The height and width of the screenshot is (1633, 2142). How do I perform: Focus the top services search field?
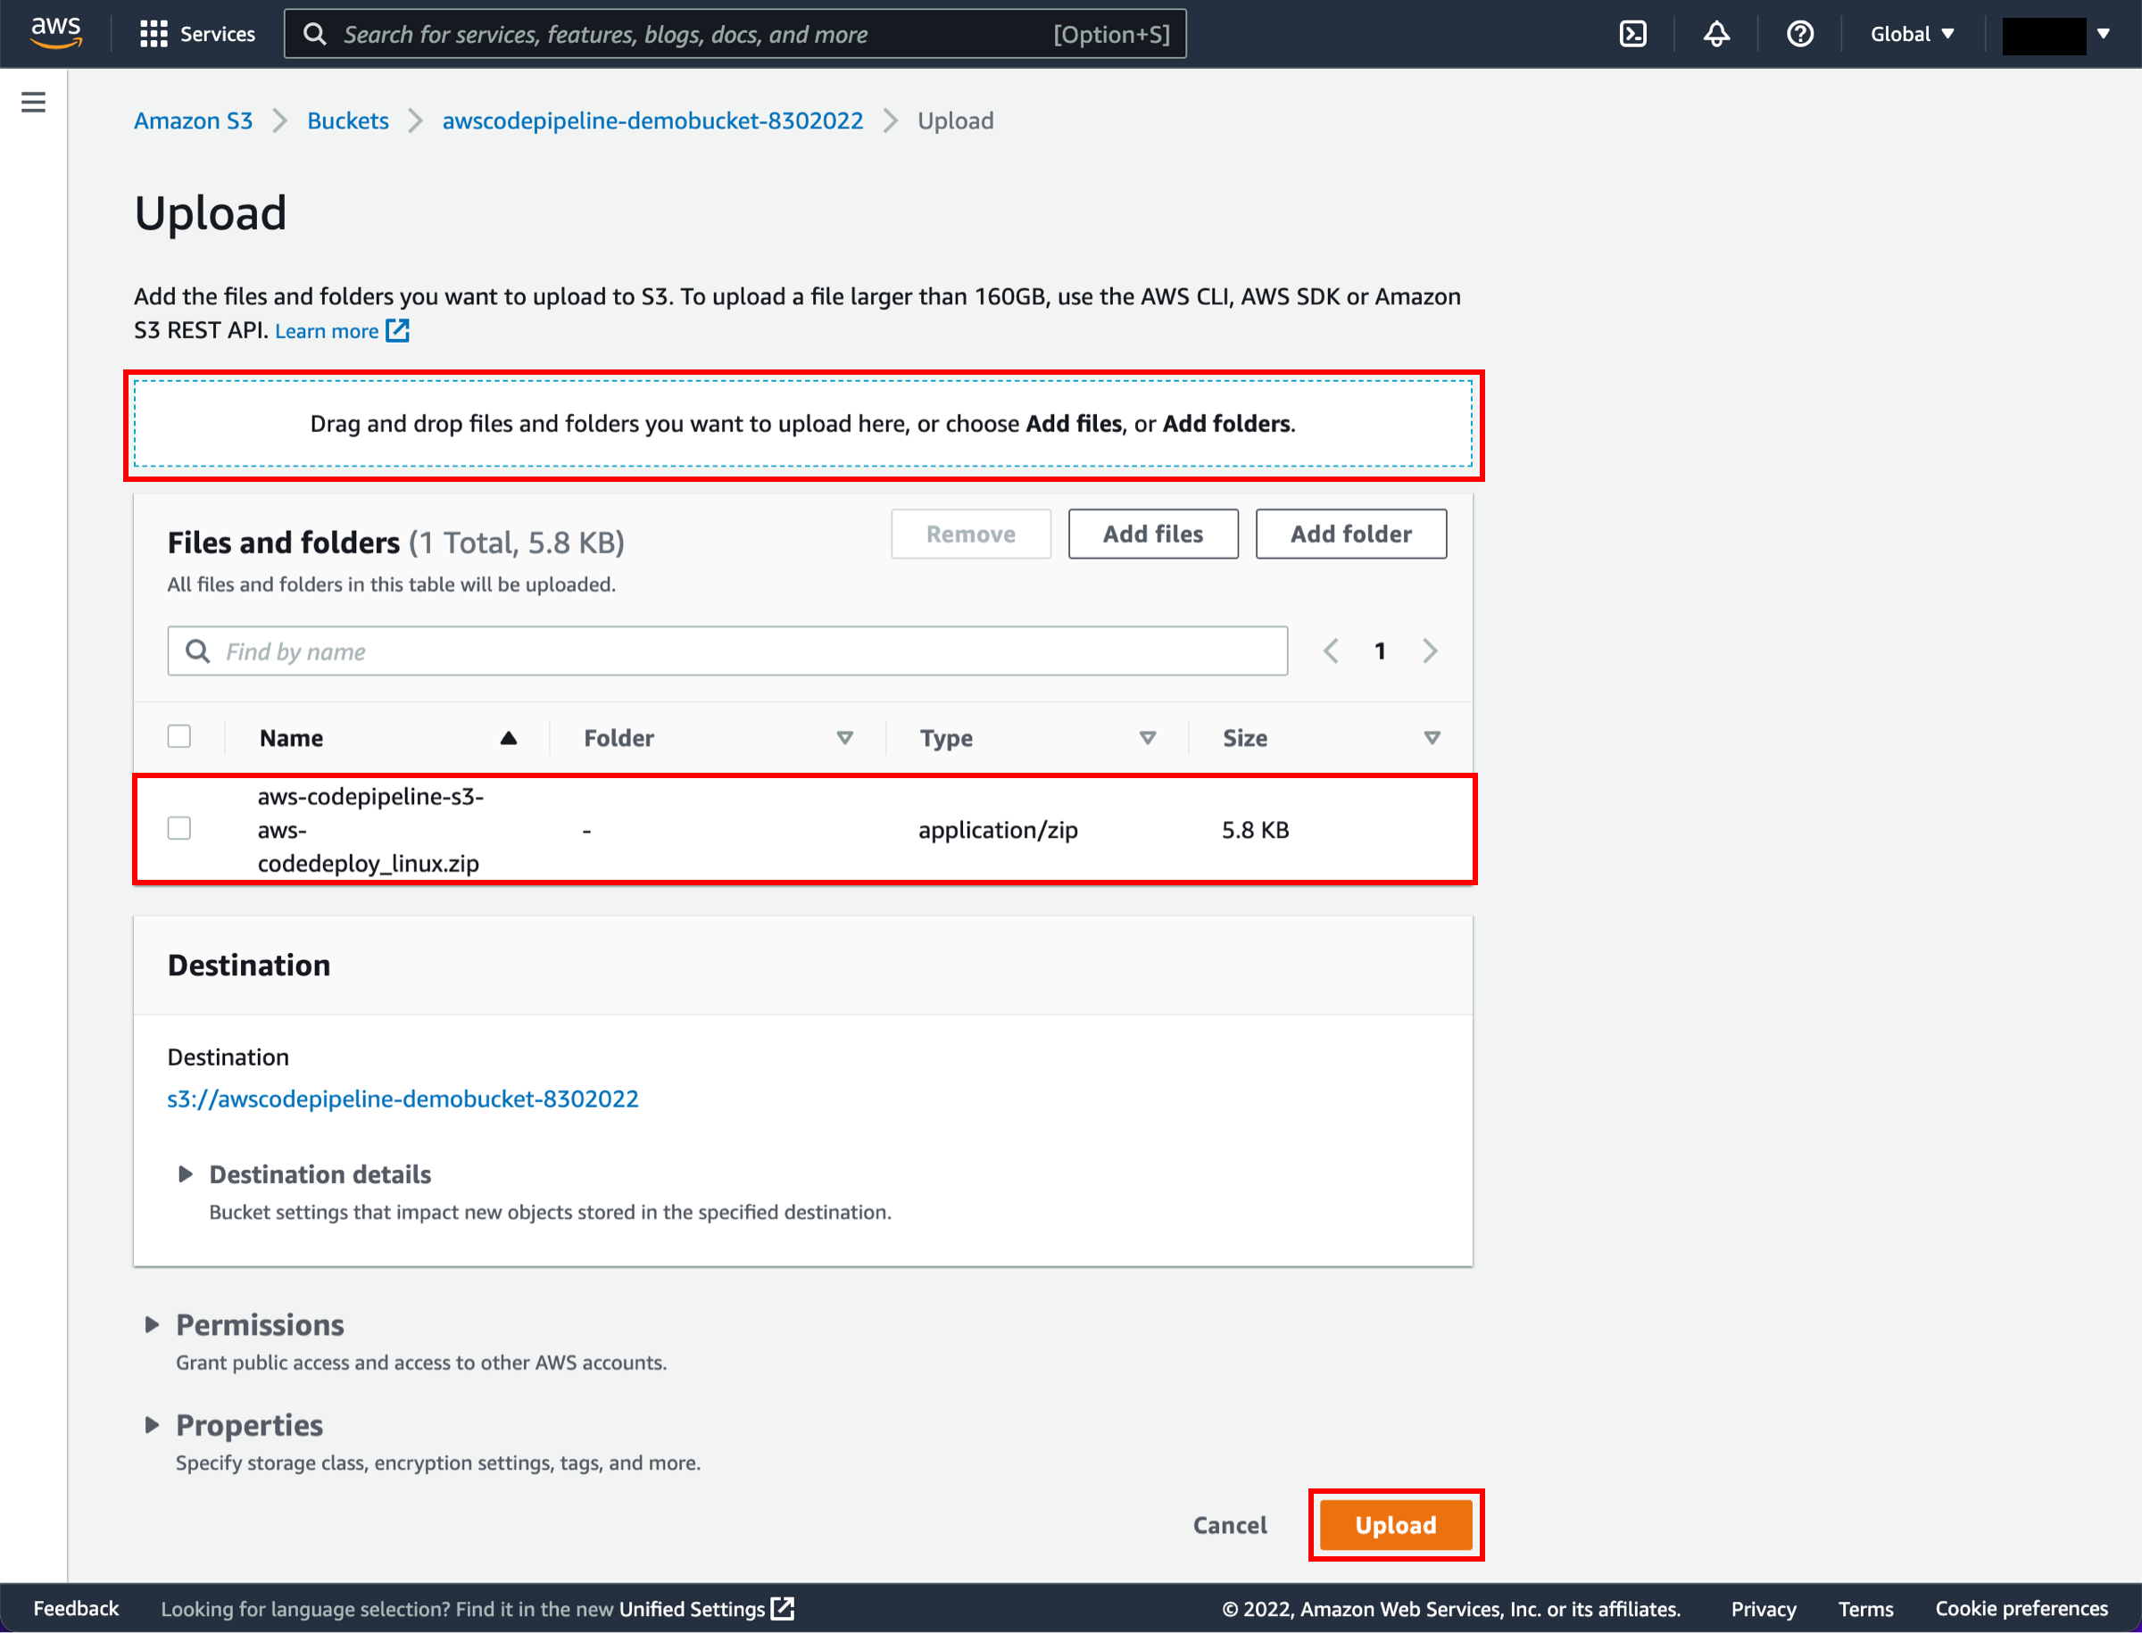point(735,34)
